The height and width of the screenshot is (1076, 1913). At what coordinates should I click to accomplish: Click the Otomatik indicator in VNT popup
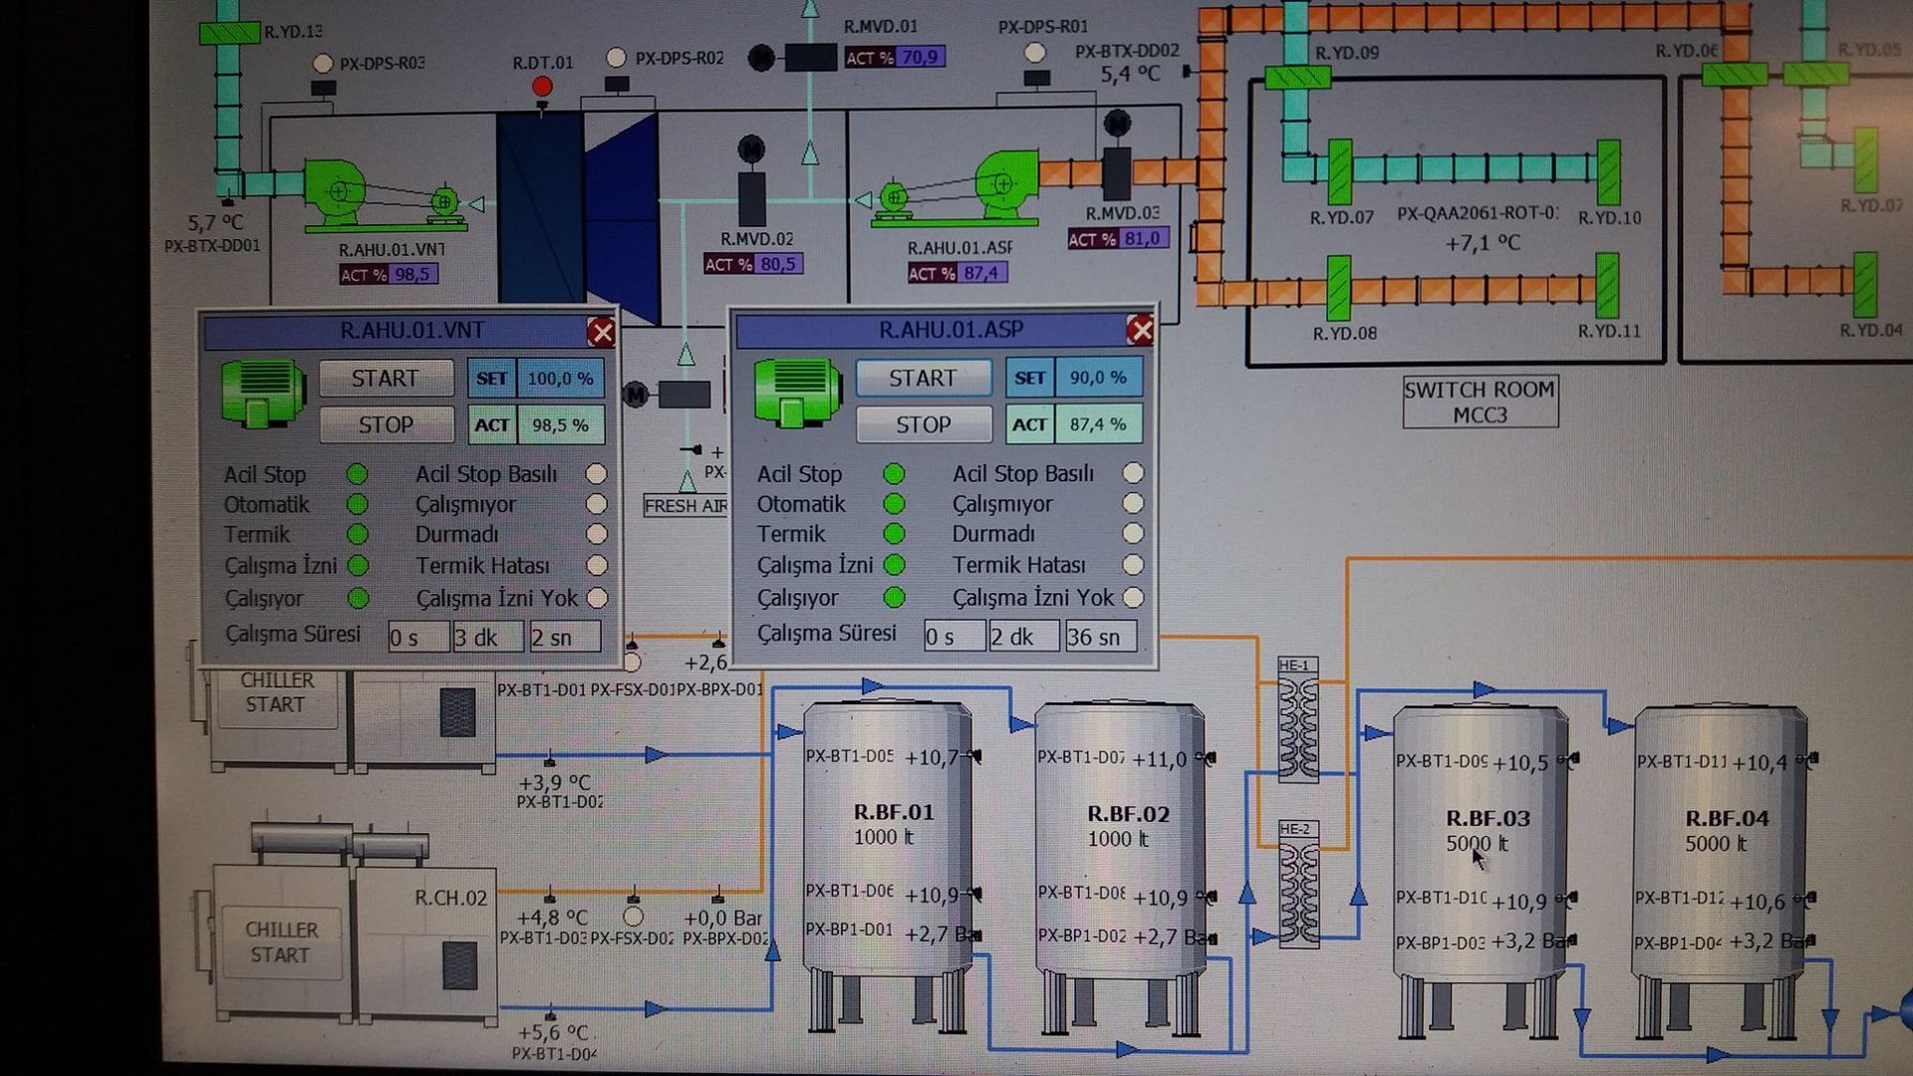[x=357, y=504]
